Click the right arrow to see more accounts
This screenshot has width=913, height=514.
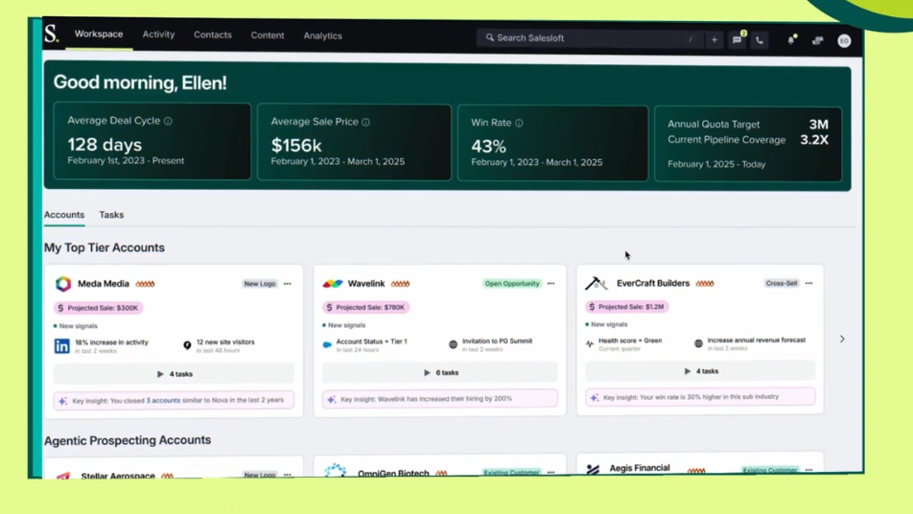(x=842, y=339)
